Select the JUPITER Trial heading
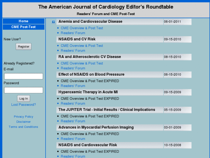This screenshot has width=210, height=158. click(107, 110)
